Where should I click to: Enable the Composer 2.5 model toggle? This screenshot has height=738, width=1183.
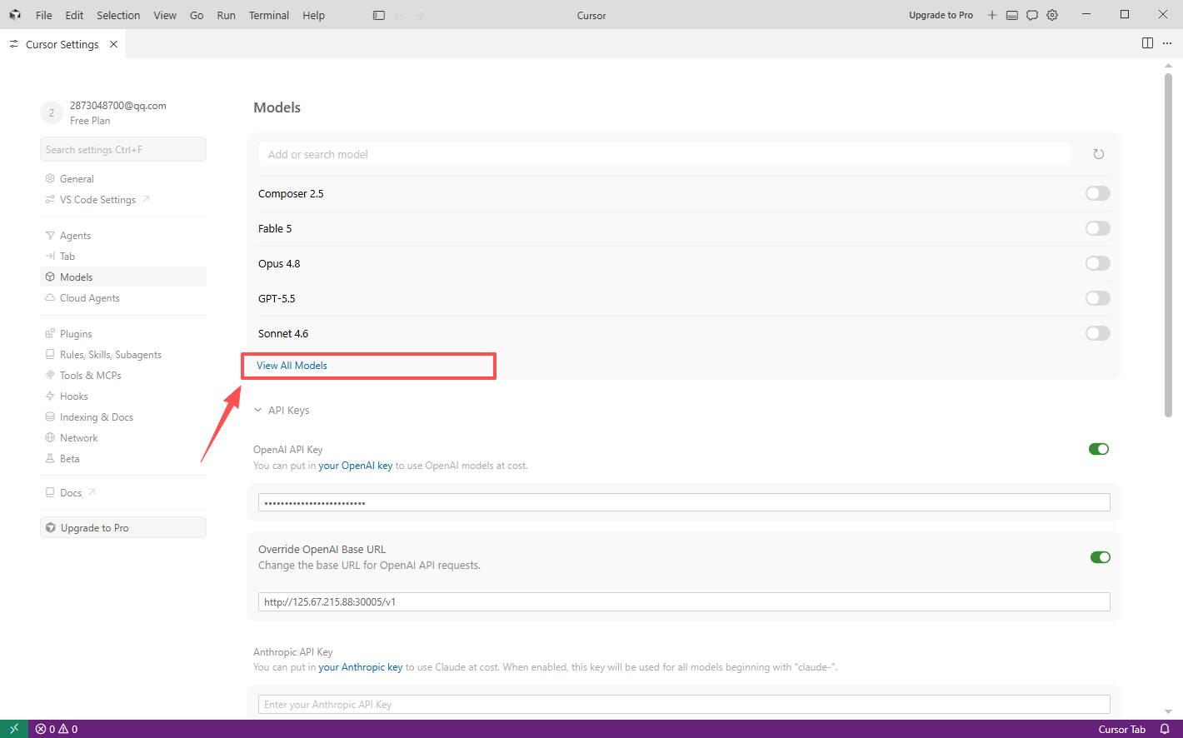pyautogui.click(x=1098, y=193)
